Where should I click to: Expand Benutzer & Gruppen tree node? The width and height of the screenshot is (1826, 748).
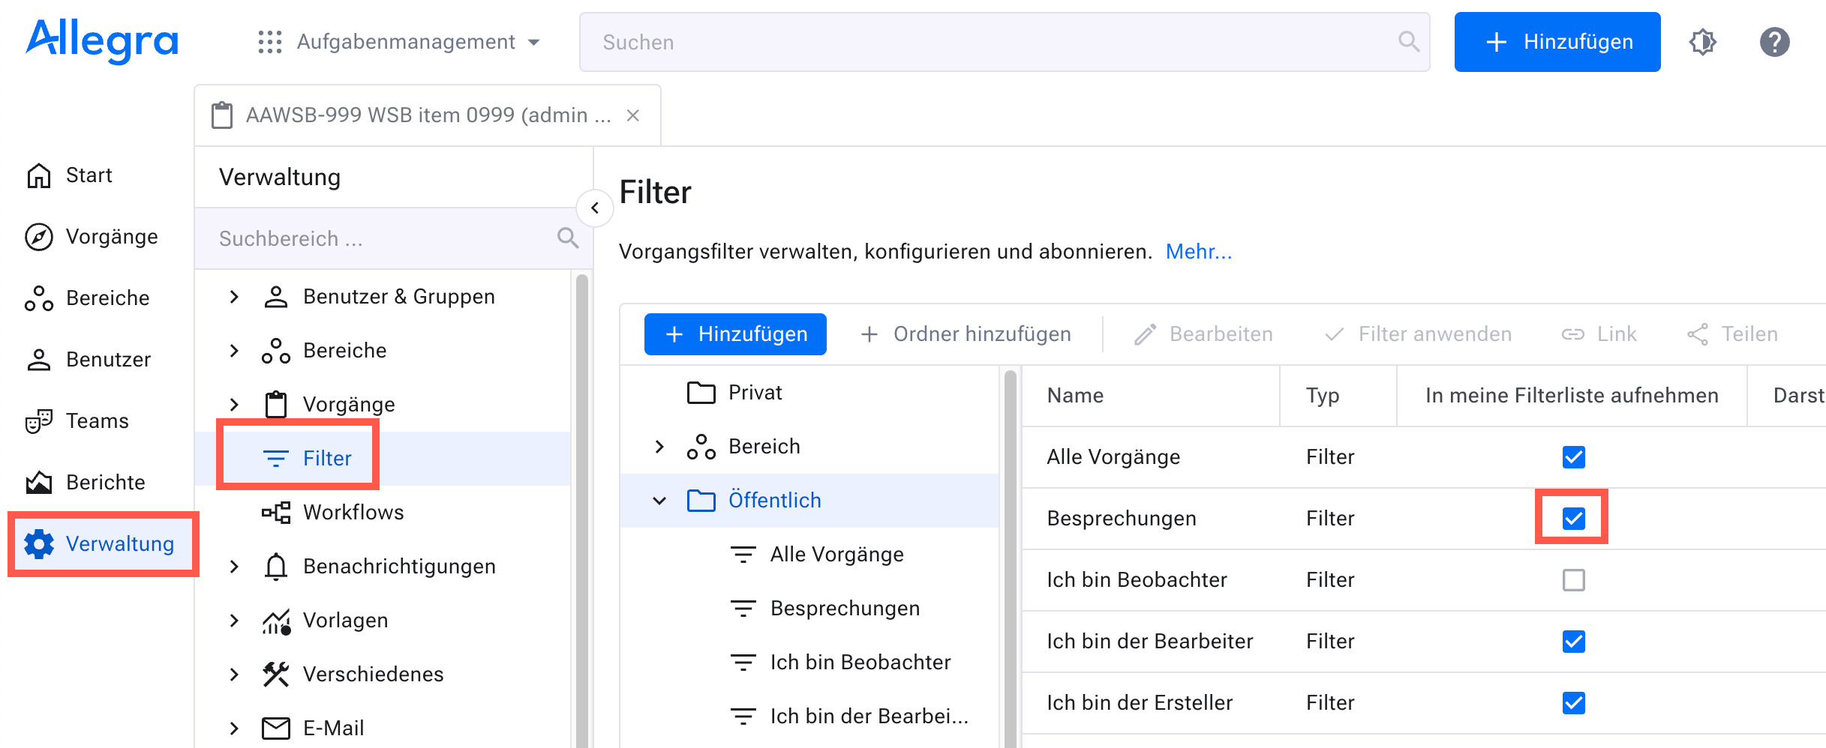pyautogui.click(x=234, y=297)
